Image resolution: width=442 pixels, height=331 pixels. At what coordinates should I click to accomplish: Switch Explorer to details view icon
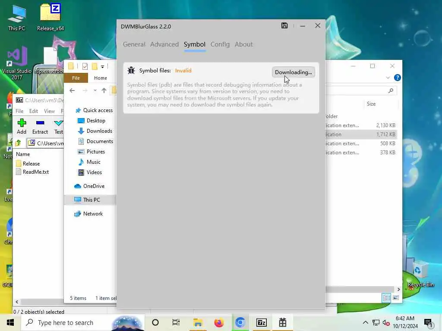386,298
